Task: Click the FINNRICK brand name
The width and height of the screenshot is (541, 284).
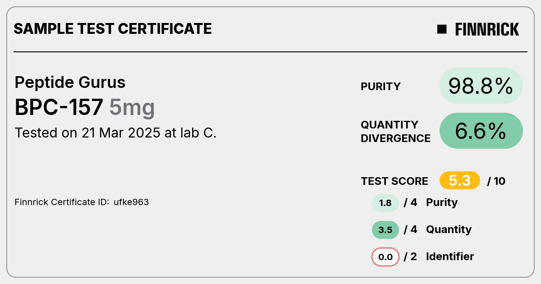Action: click(487, 29)
